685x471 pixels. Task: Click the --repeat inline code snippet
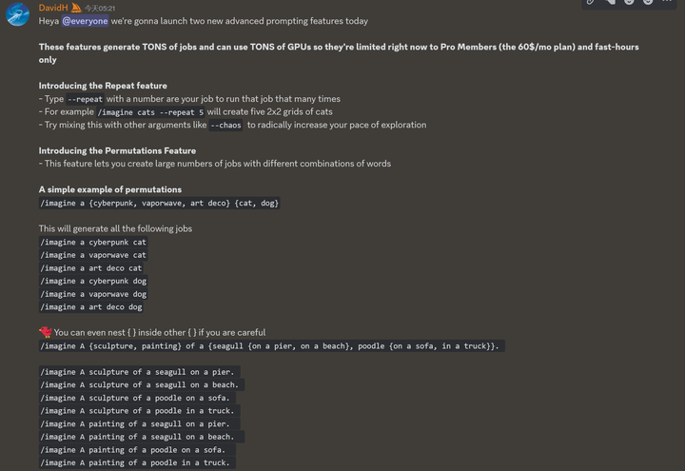click(x=85, y=99)
